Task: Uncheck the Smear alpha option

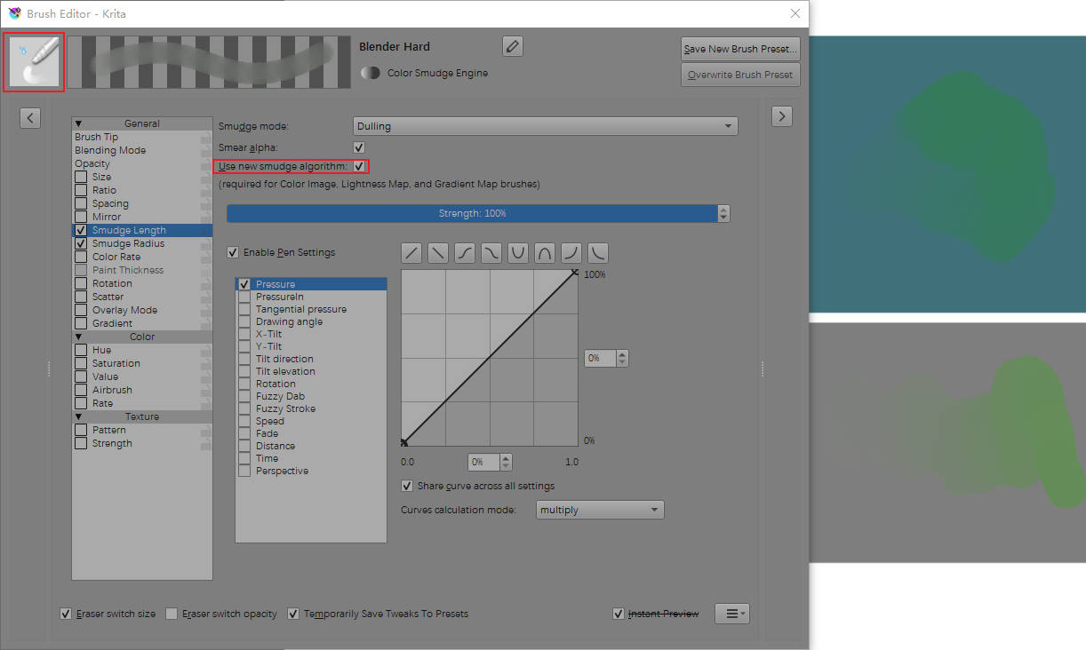Action: (x=359, y=147)
